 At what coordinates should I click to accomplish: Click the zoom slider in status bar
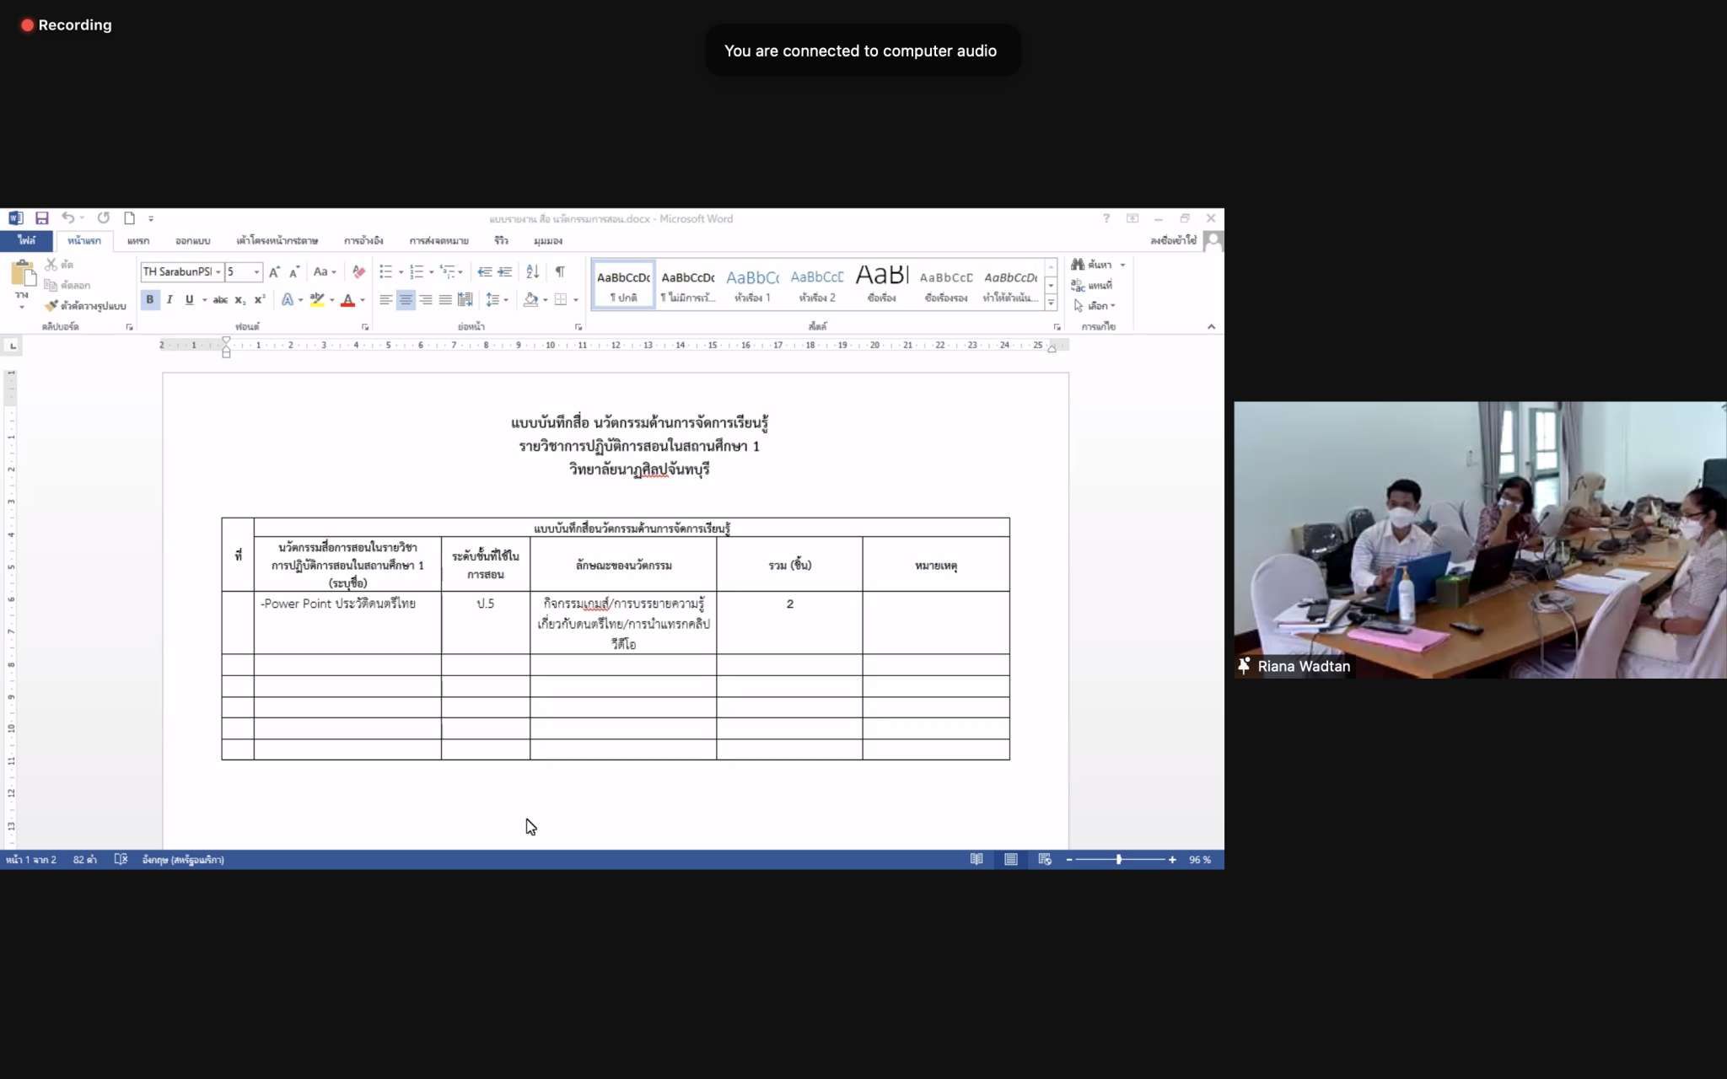(x=1119, y=860)
